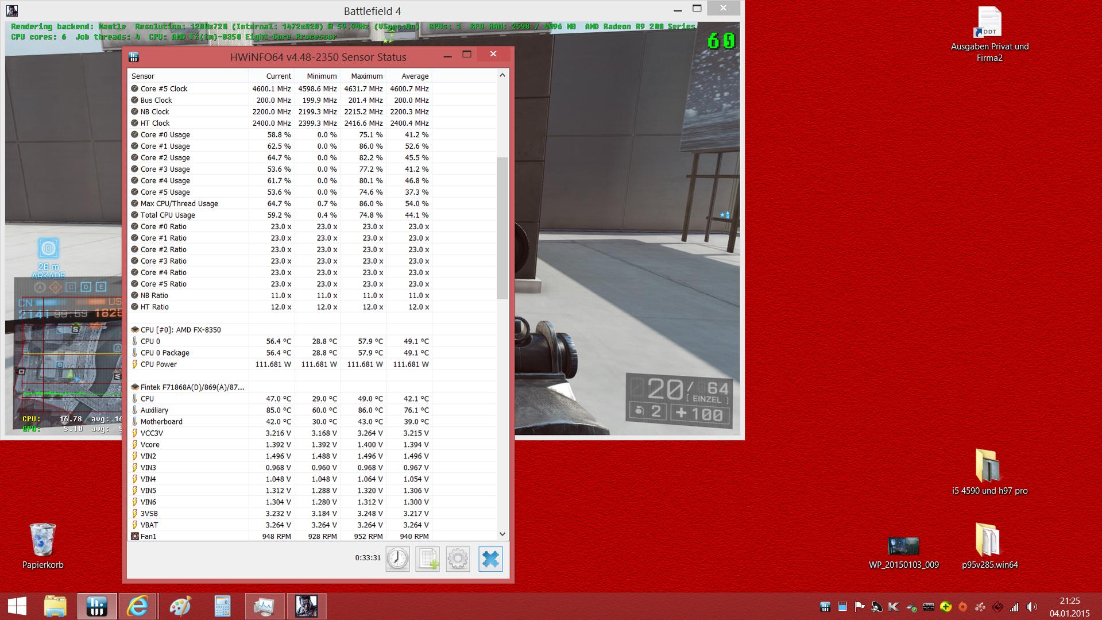
Task: Close sensors with the blue X button
Action: 490,559
